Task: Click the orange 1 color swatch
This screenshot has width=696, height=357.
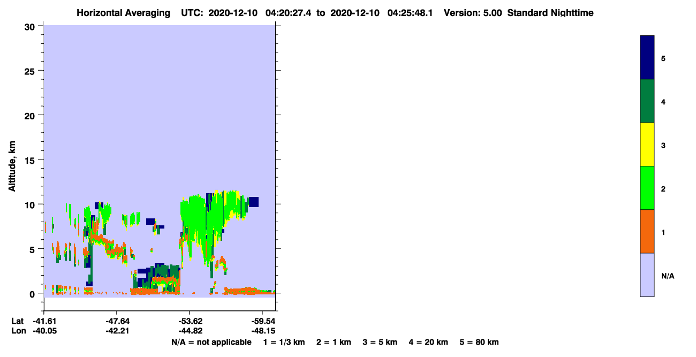Action: (x=647, y=231)
